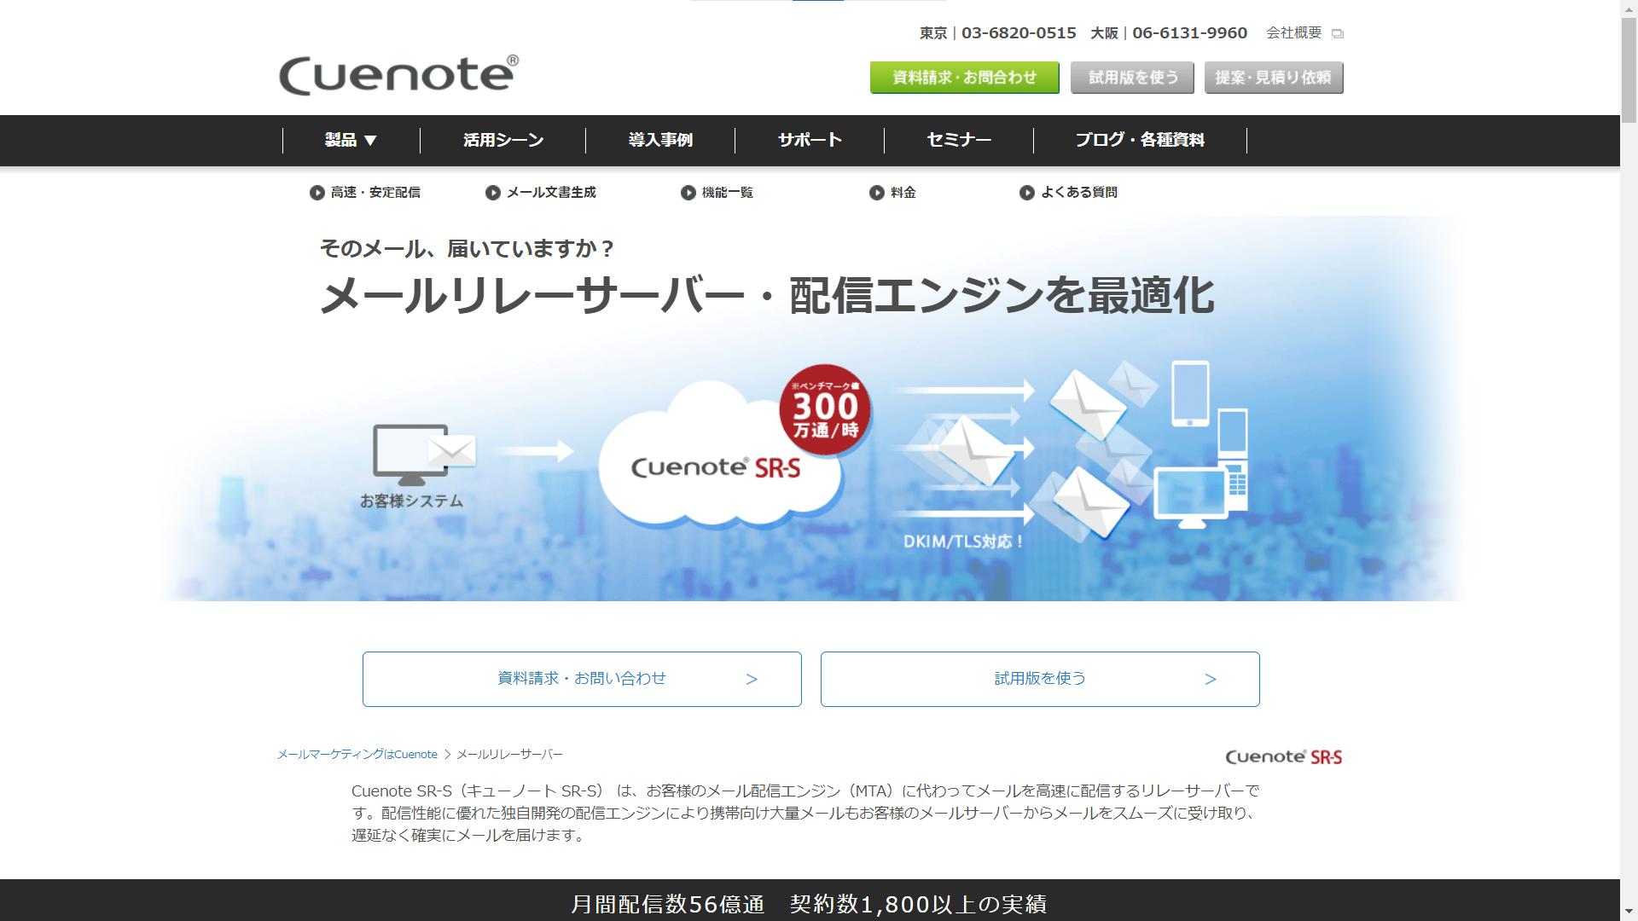The image size is (1638, 921).
Task: Click the 会社概要 external link icon
Action: point(1338,34)
